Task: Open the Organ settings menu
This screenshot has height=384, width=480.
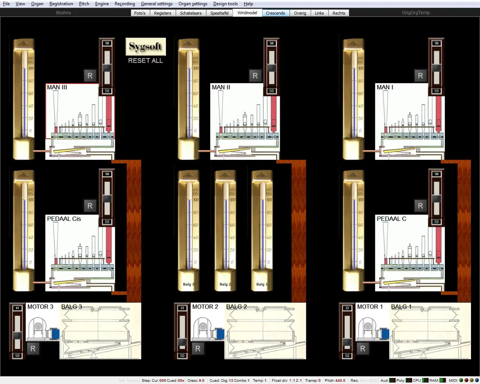Action: pyautogui.click(x=193, y=4)
